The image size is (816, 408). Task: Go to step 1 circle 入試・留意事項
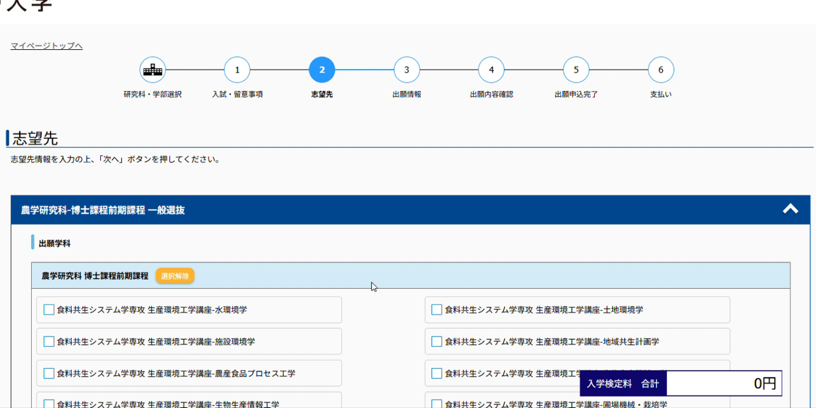237,70
